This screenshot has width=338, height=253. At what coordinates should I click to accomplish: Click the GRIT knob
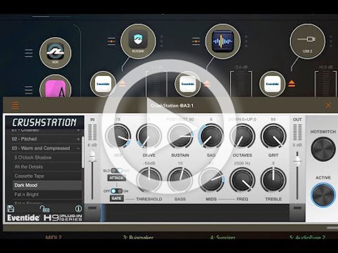(273, 136)
